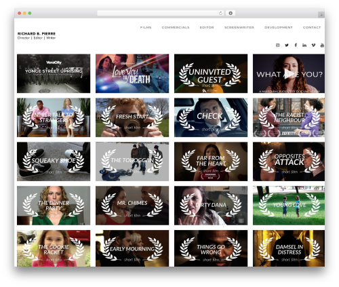Viewport: 339px width, 287px height.
Task: Open the Young Love short film
Action: tap(289, 206)
